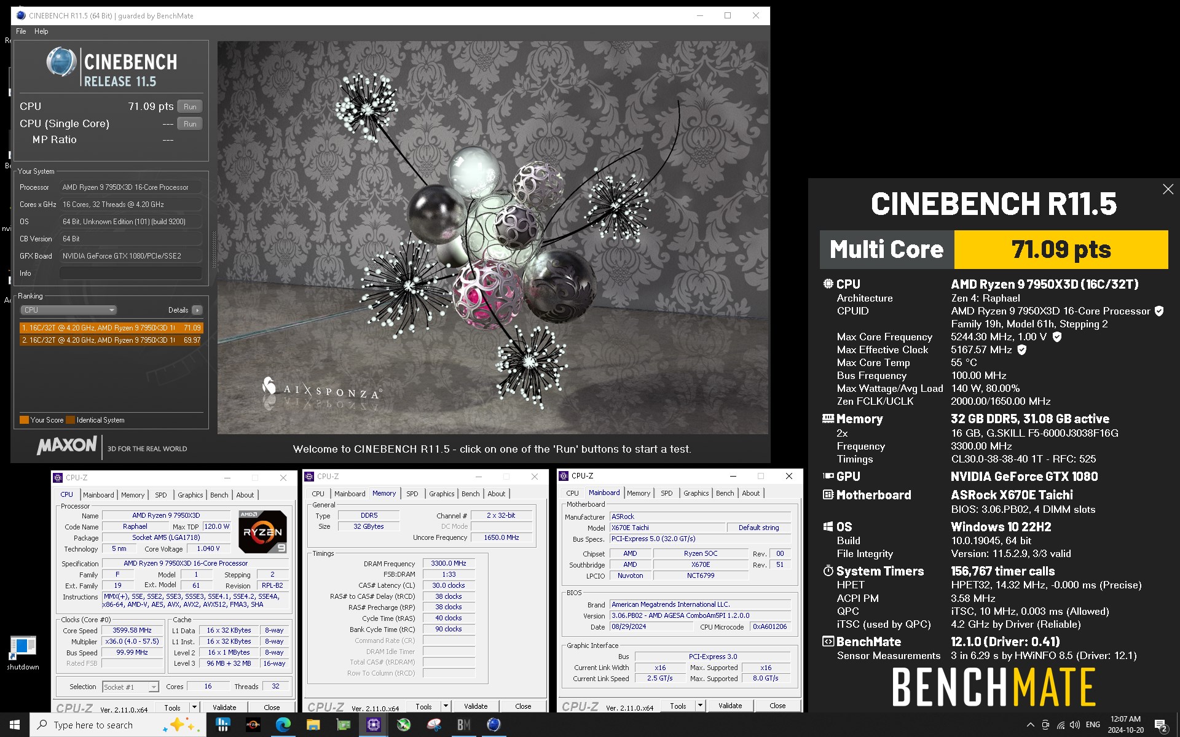Click Validate in the right CPU-Z window
The image size is (1180, 737).
[730, 706]
